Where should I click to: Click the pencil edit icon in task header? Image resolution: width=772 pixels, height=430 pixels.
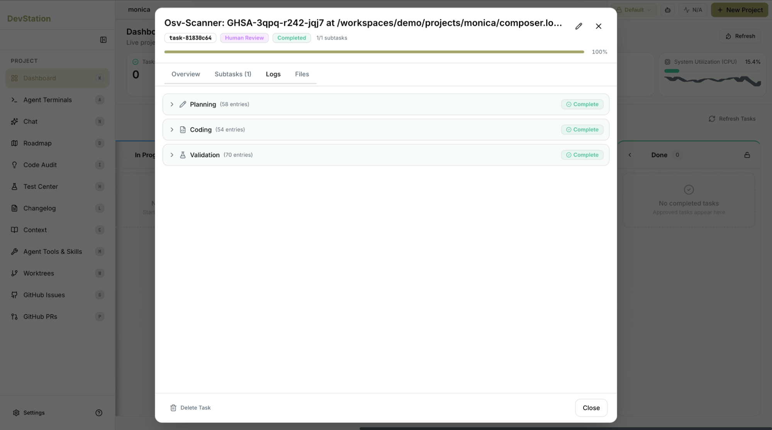click(579, 26)
